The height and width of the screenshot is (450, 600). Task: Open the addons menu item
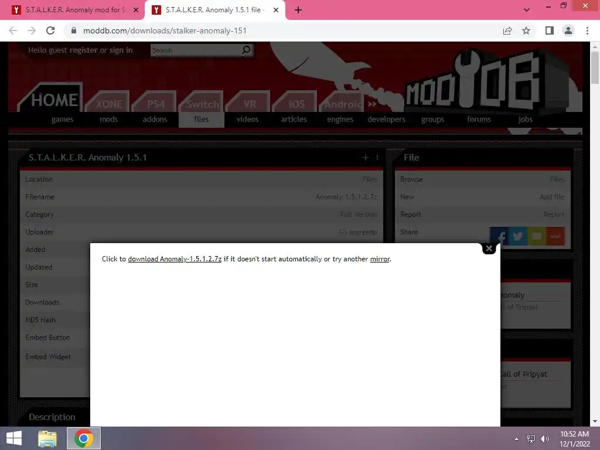155,120
